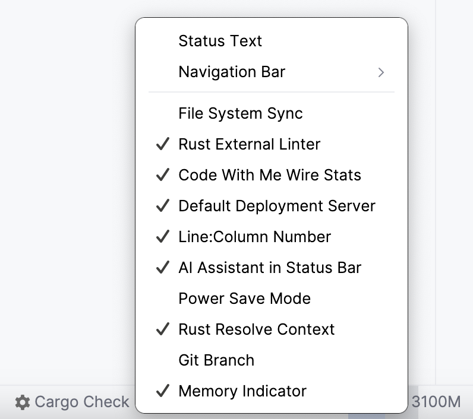Click the Cargo Check status bar label
473x419 pixels.
81,402
